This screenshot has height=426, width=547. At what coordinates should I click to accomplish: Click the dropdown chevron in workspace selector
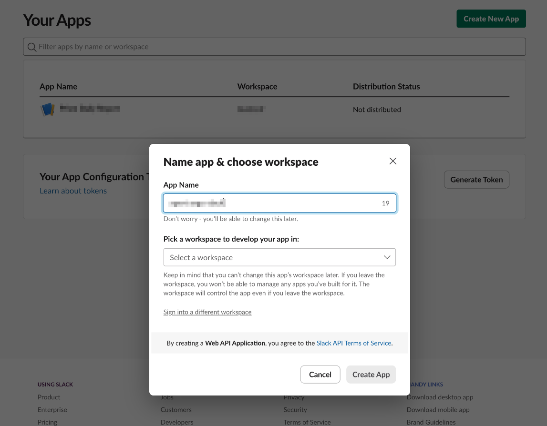point(387,257)
